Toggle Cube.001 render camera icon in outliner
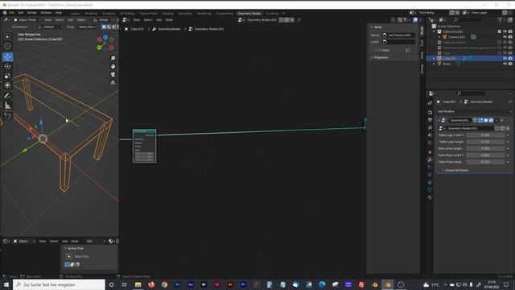Viewport: 515px width, 290px height. point(510,58)
